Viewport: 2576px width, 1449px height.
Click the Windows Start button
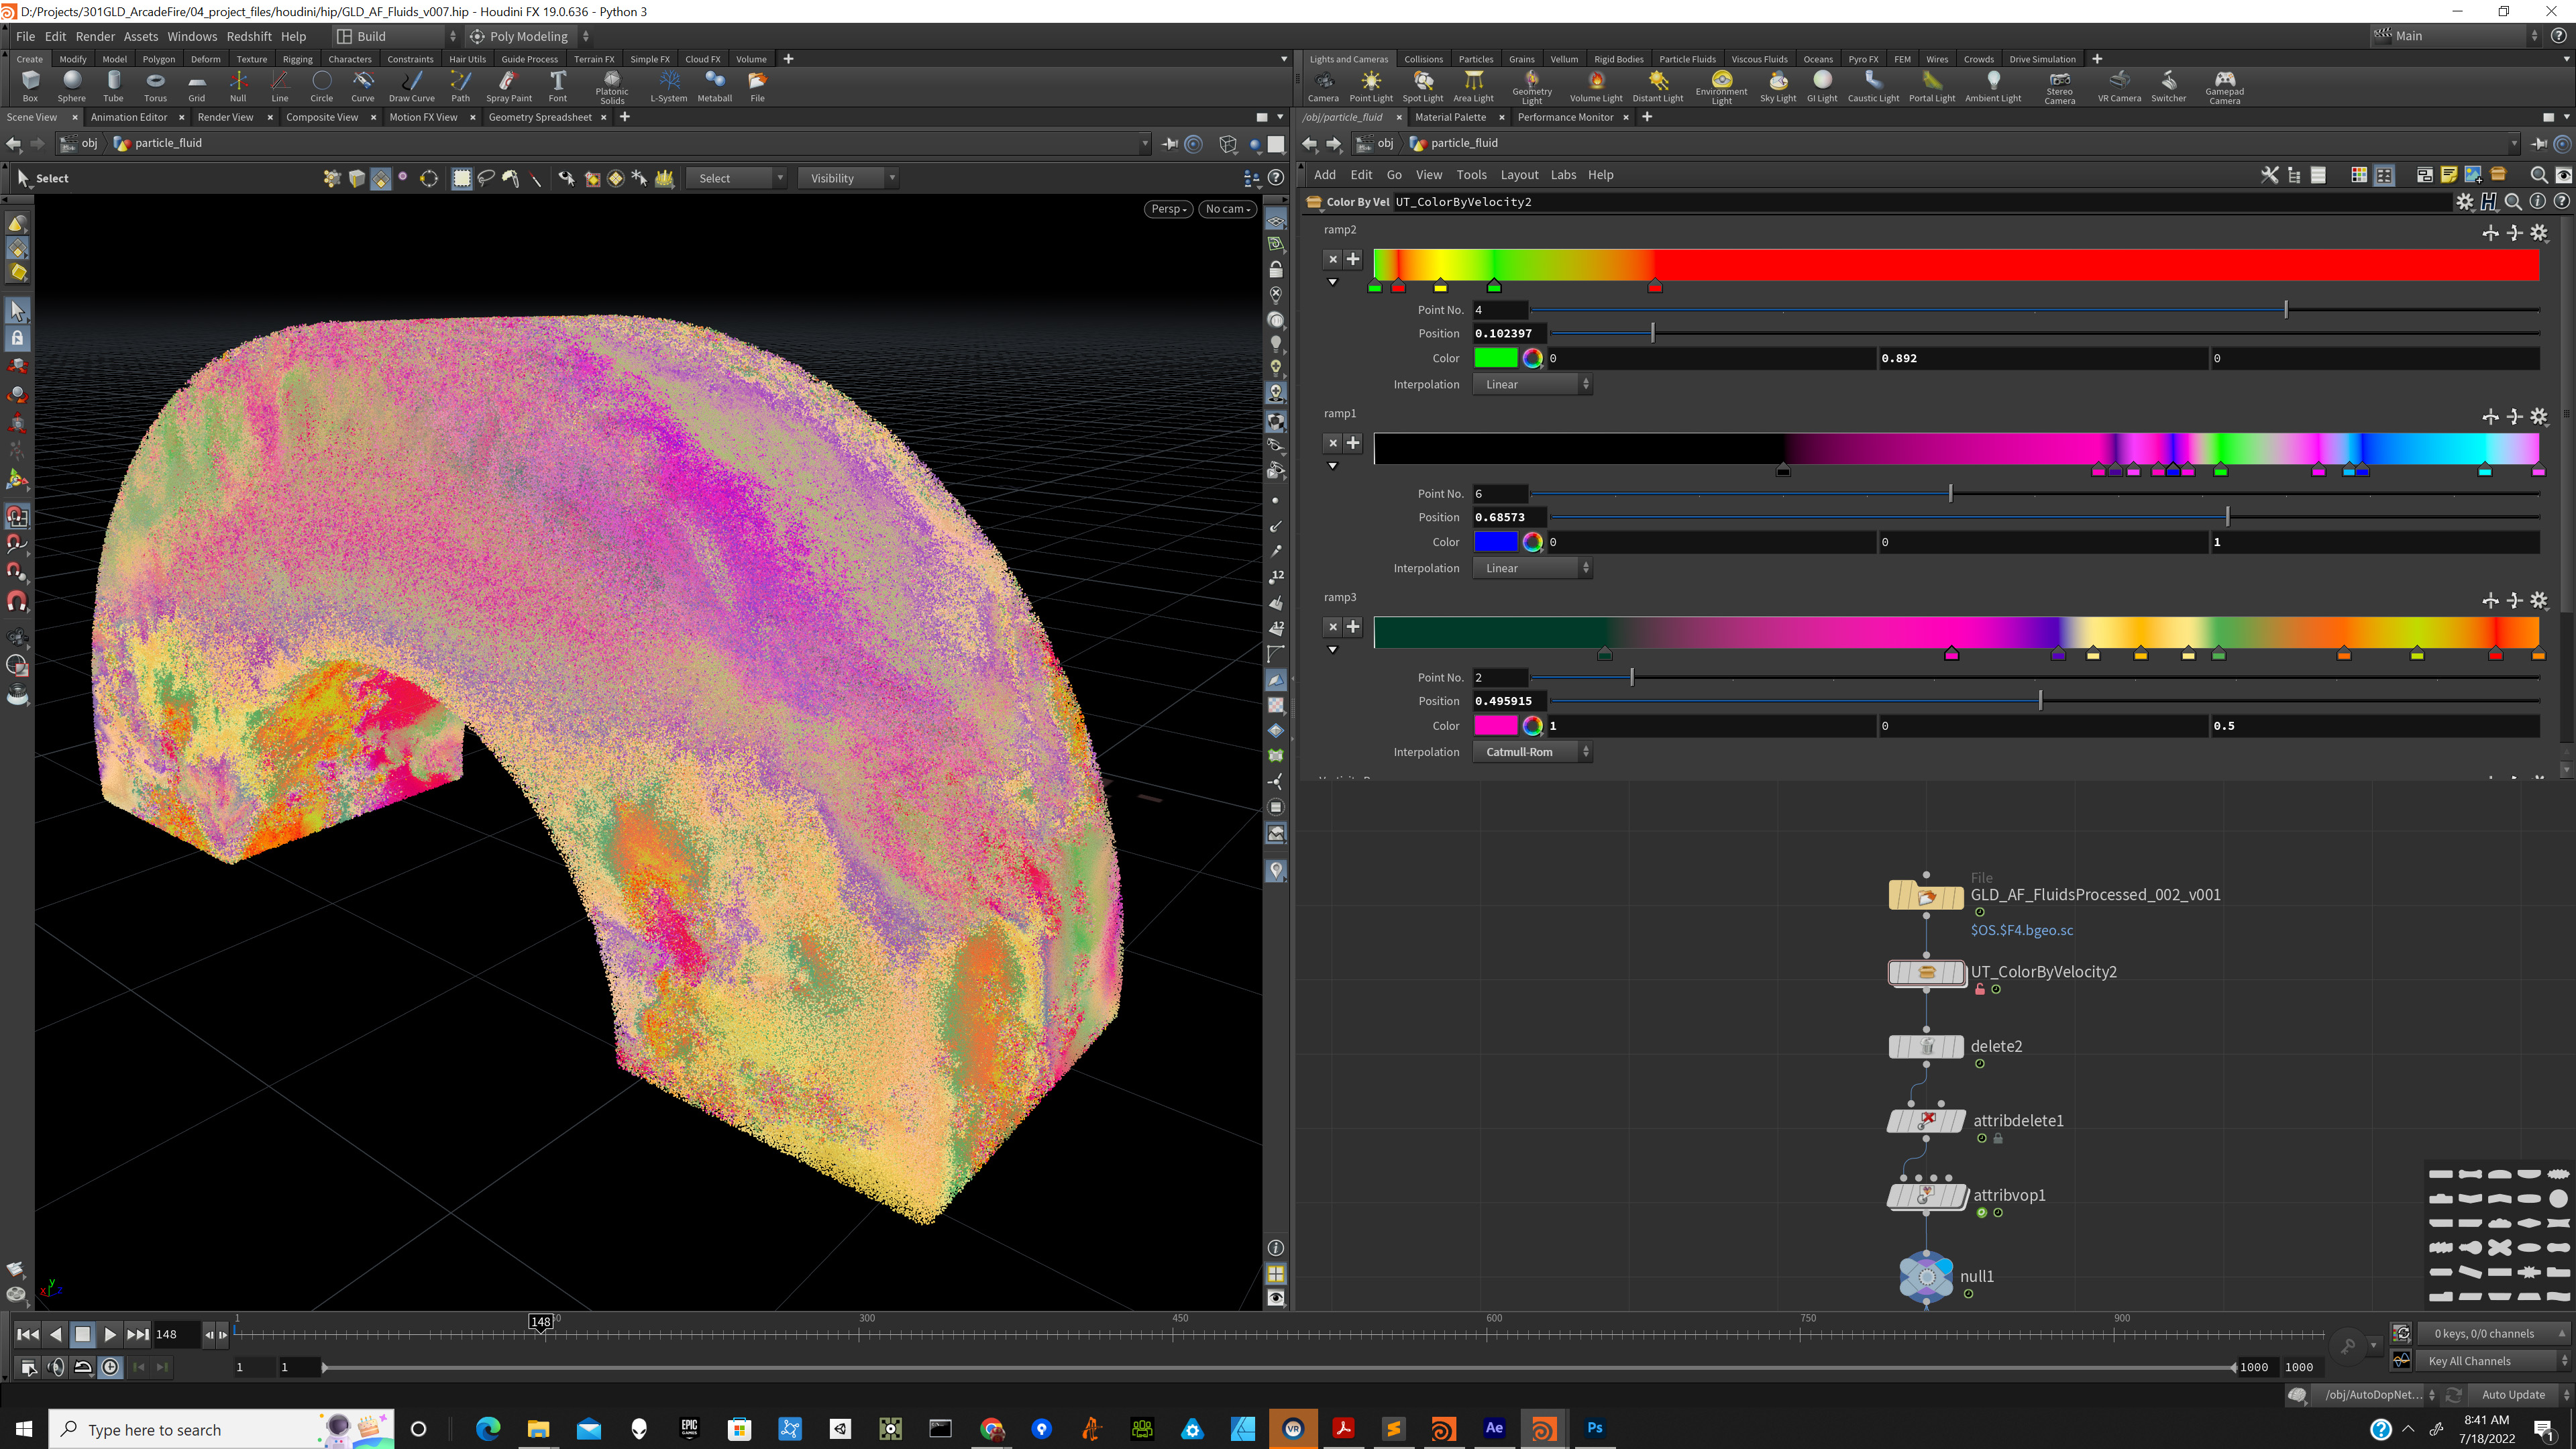24,1429
